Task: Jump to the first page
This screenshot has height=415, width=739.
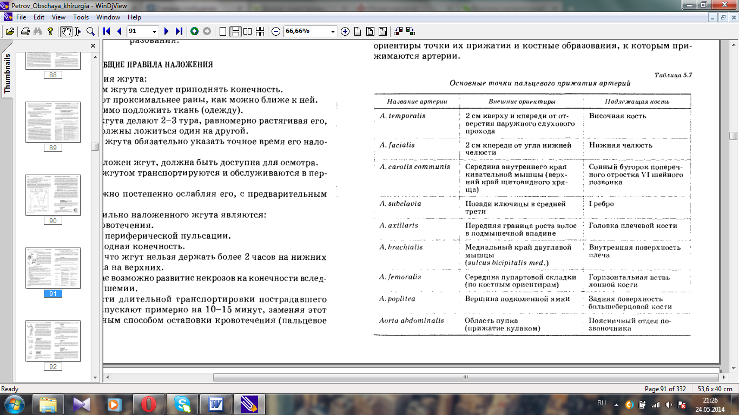Action: coord(107,31)
